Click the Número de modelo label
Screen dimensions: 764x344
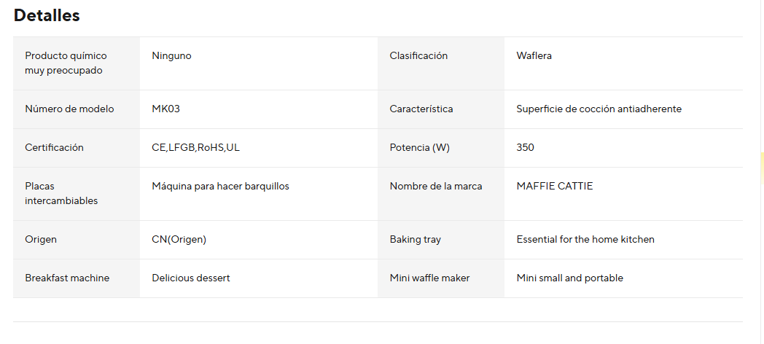coord(69,109)
